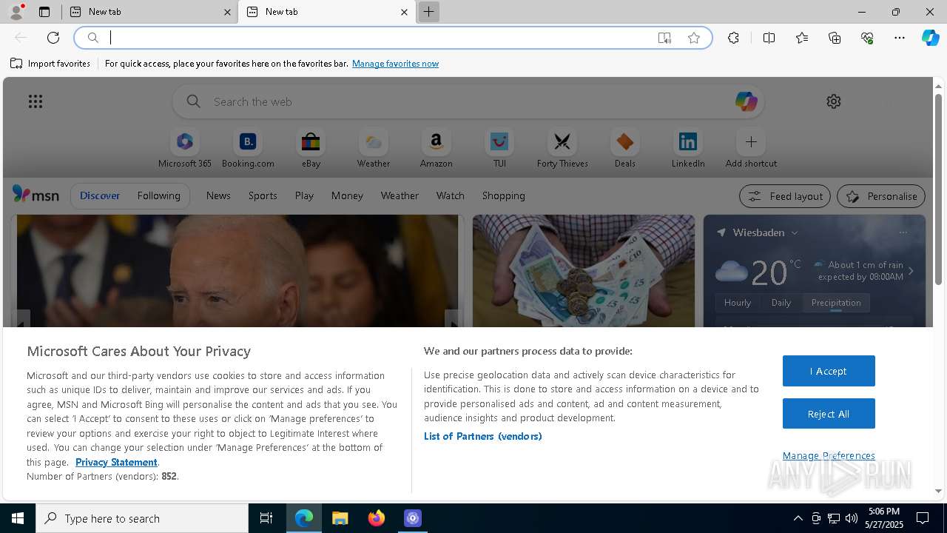Switch to the first New tab

[149, 12]
